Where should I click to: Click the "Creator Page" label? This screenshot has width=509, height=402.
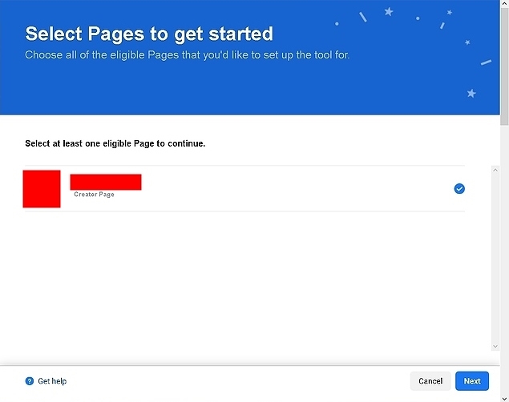[94, 195]
